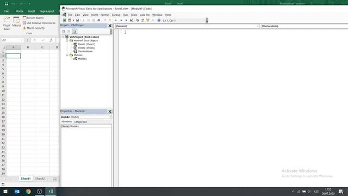Viewport: 348px width, 196px height.
Task: Open the Insert object dropdown arrow in VBA toolbar
Action: [73, 20]
